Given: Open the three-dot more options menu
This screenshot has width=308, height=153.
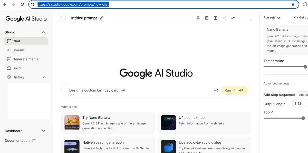Looking at the screenshot, I should pos(251,18).
